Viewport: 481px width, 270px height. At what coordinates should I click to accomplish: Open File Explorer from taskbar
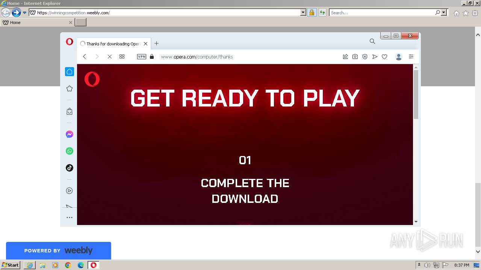point(42,265)
